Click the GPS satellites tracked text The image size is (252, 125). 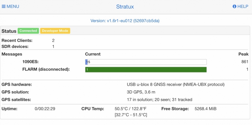(160, 100)
